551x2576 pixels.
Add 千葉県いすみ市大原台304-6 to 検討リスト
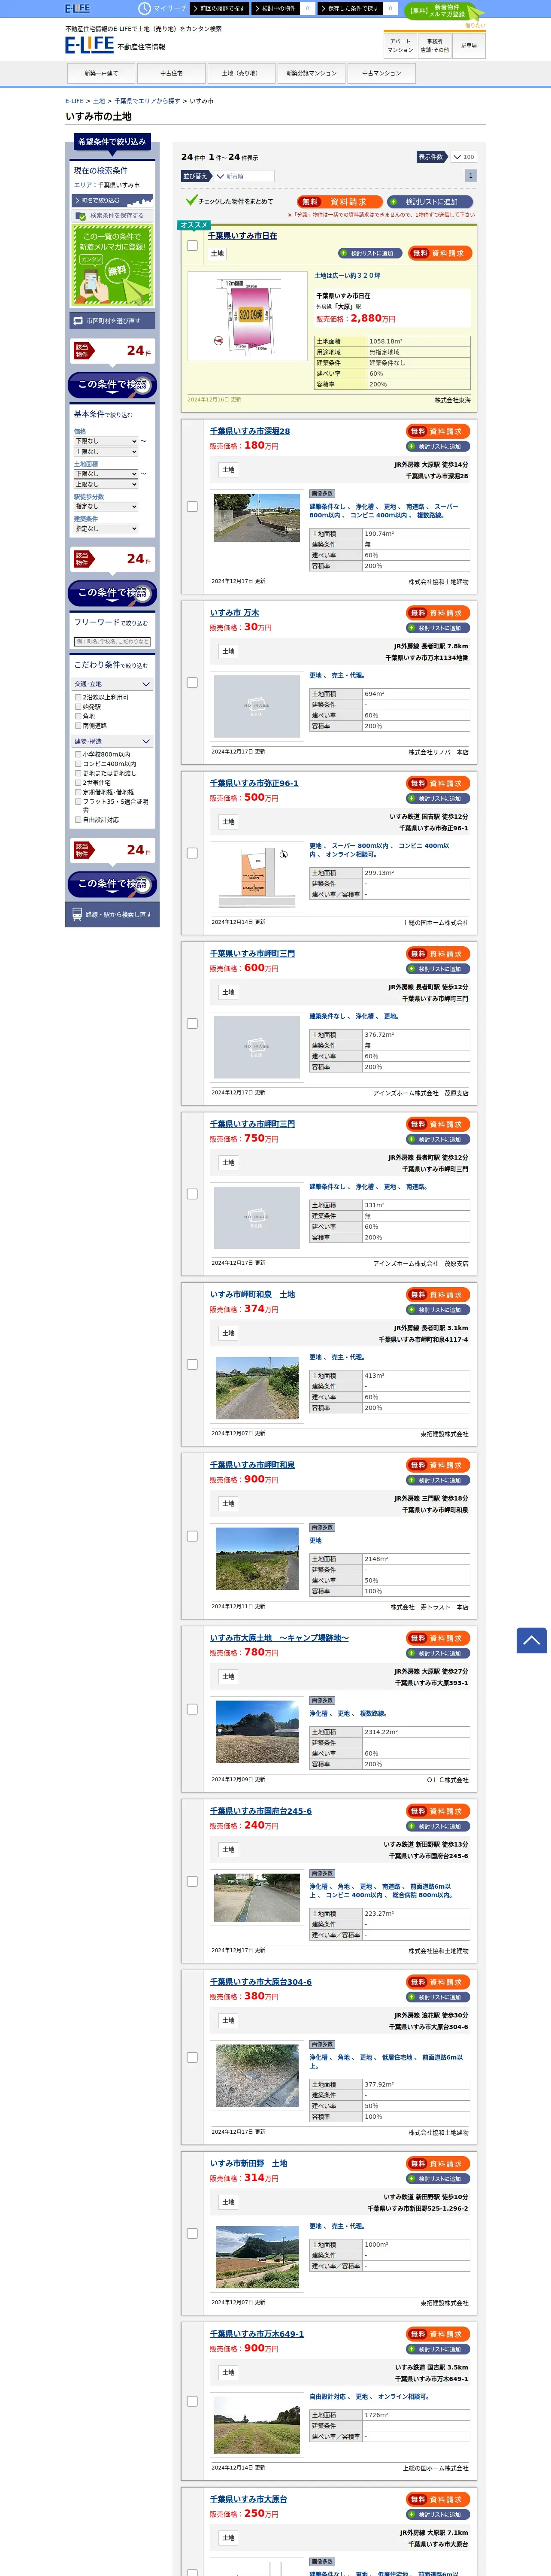coord(439,1997)
